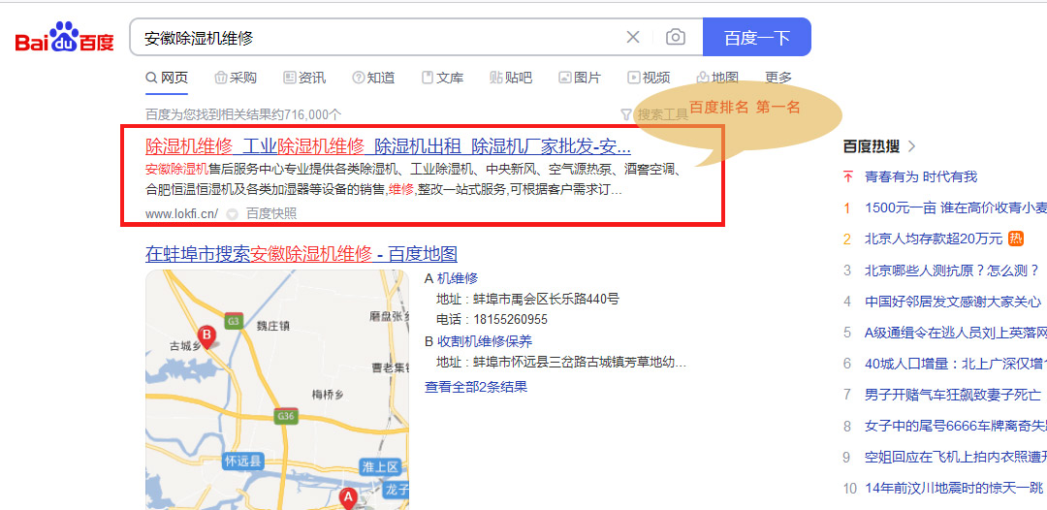Open hot search 40城人口增量

tap(956, 364)
